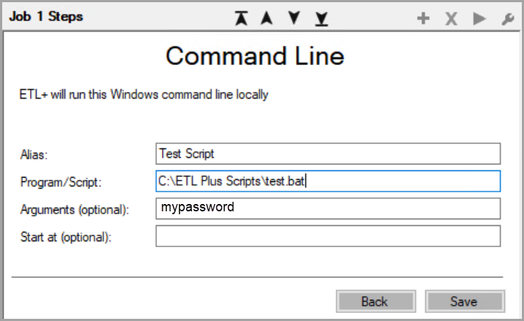
Task: Click the "Start at (optional):" label
Action: pyautogui.click(x=67, y=237)
